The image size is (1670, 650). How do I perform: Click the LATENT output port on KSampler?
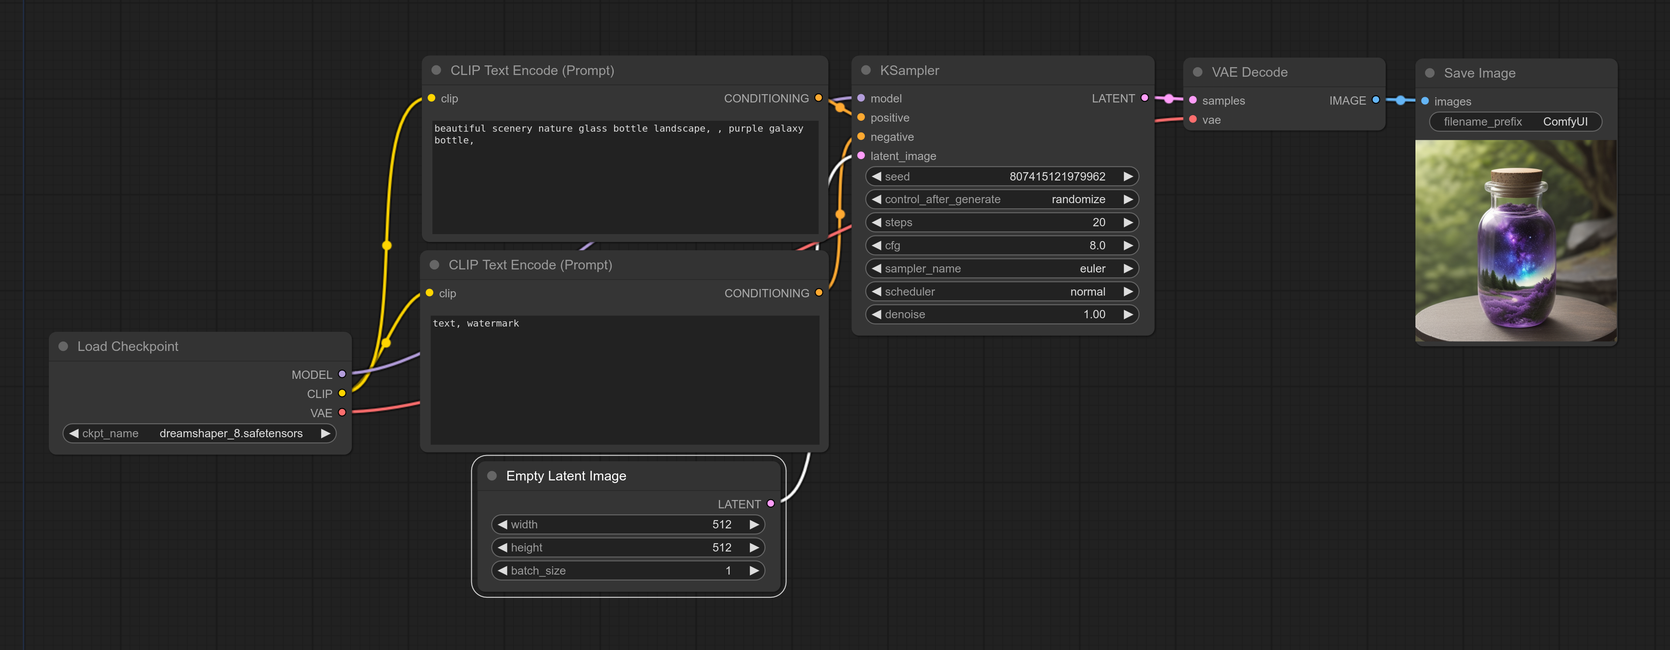click(1144, 98)
